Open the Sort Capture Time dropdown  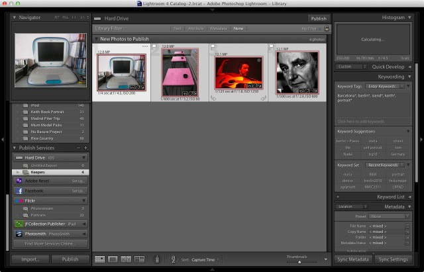click(205, 259)
